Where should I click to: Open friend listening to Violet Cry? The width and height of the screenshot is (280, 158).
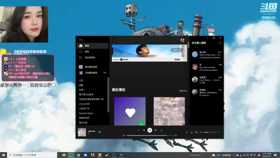[206, 92]
